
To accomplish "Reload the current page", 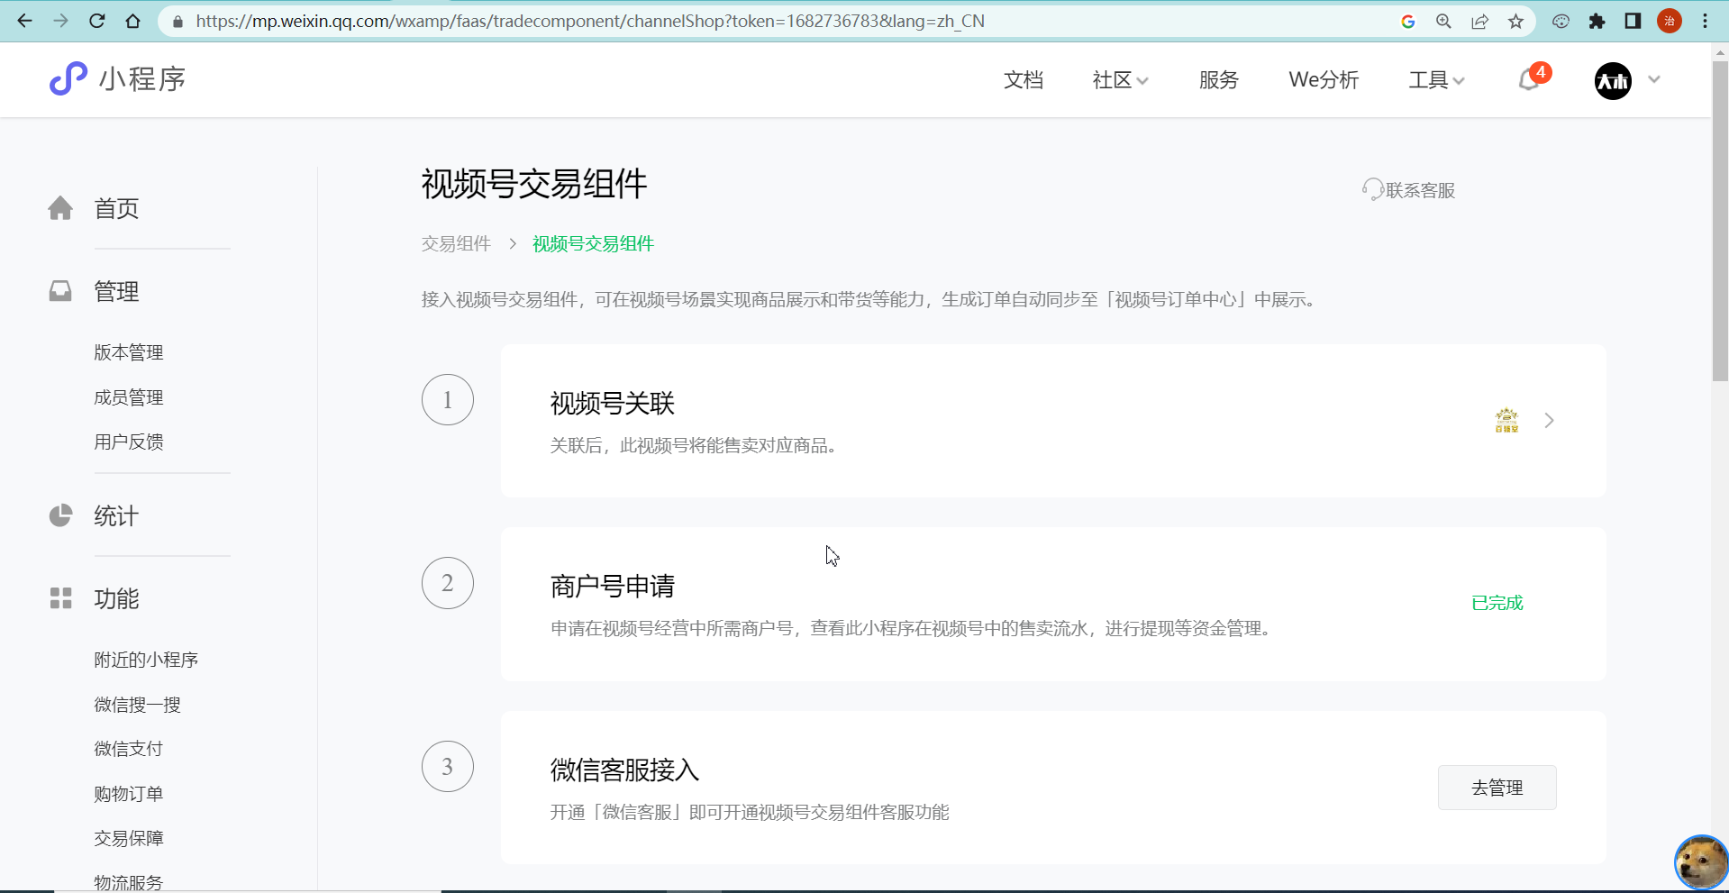I will (97, 21).
